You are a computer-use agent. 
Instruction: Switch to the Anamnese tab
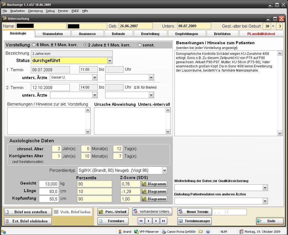[x=87, y=34]
